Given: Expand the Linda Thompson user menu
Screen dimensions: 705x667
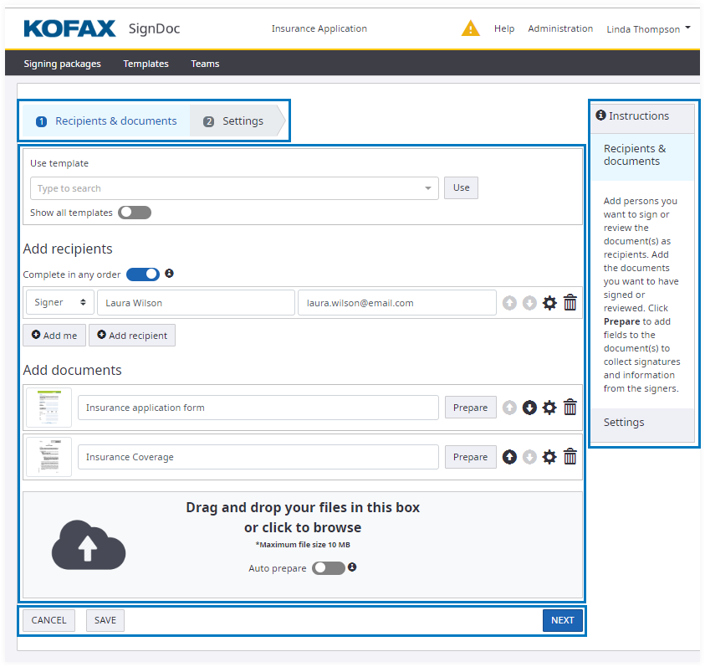Looking at the screenshot, I should (648, 28).
